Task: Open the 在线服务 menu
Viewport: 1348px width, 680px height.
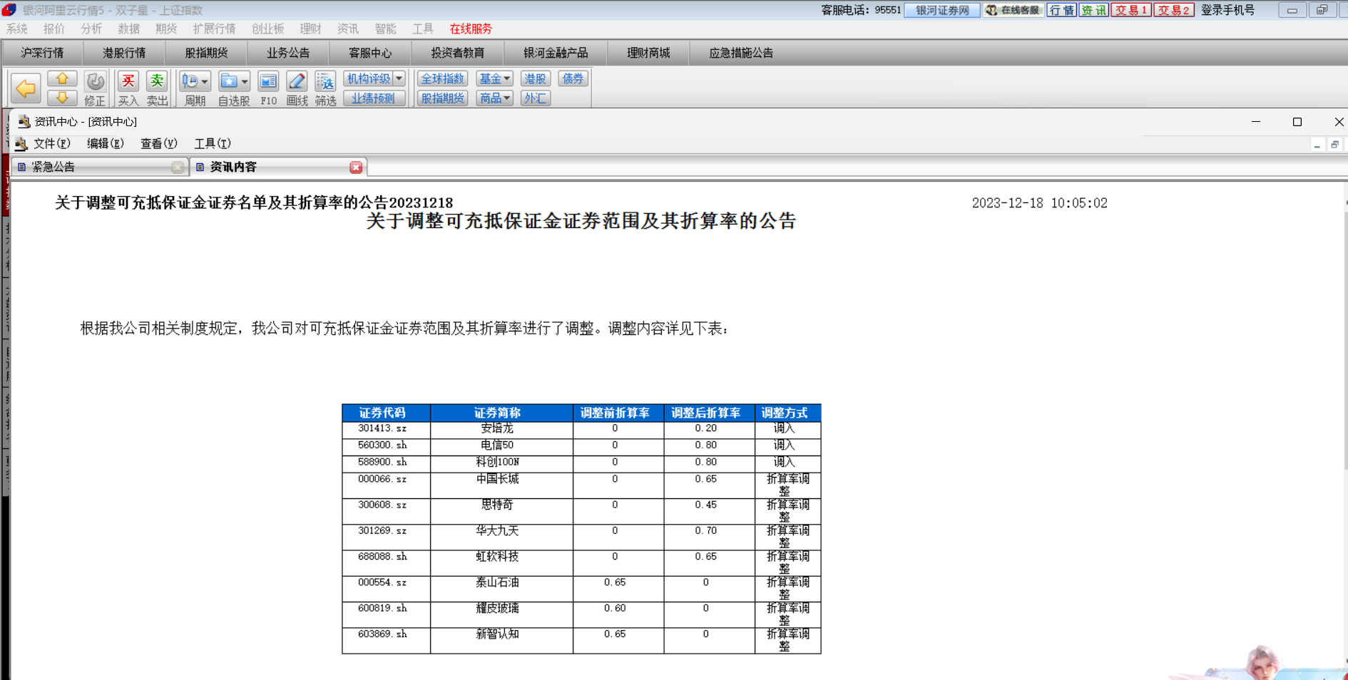Action: click(x=471, y=29)
